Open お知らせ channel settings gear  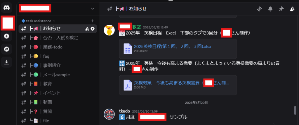coord(93,29)
